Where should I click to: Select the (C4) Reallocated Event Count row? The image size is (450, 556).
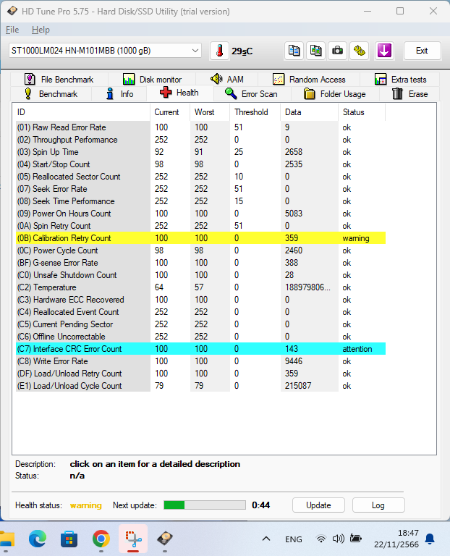click(200, 312)
